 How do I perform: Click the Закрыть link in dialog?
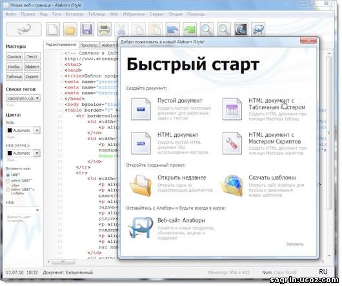click(x=295, y=244)
